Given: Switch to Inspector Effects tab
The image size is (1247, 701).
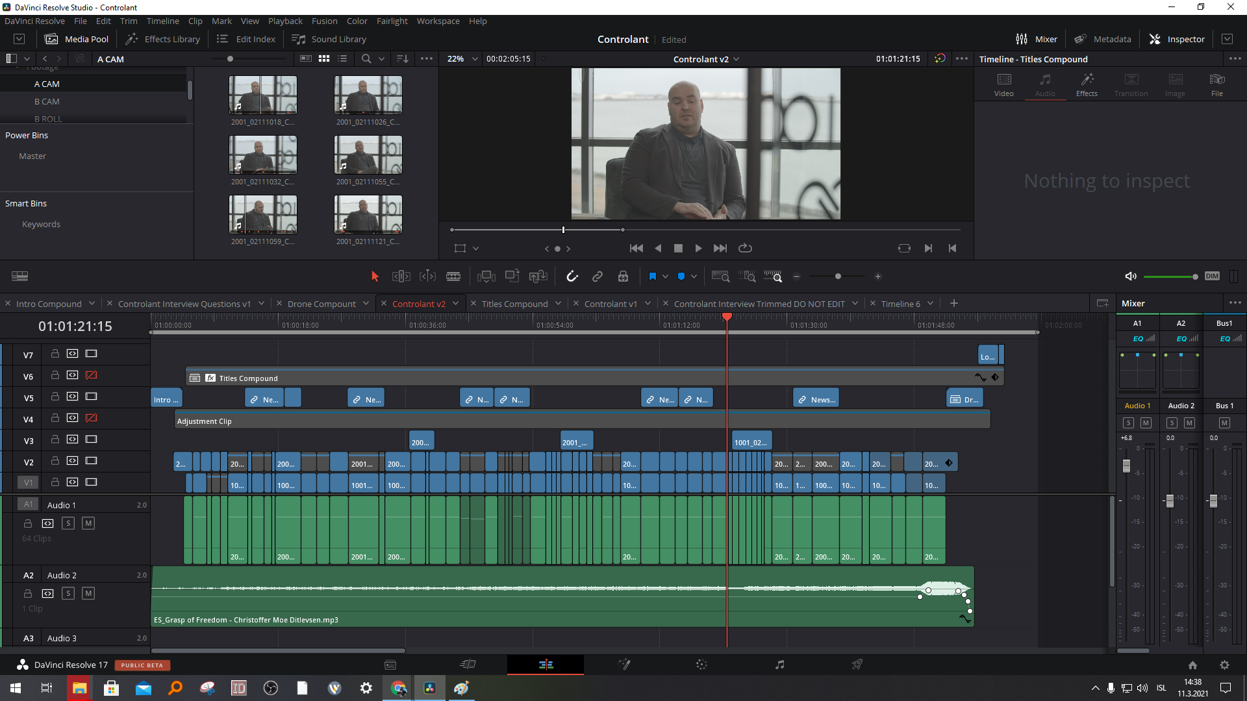Looking at the screenshot, I should tap(1087, 85).
